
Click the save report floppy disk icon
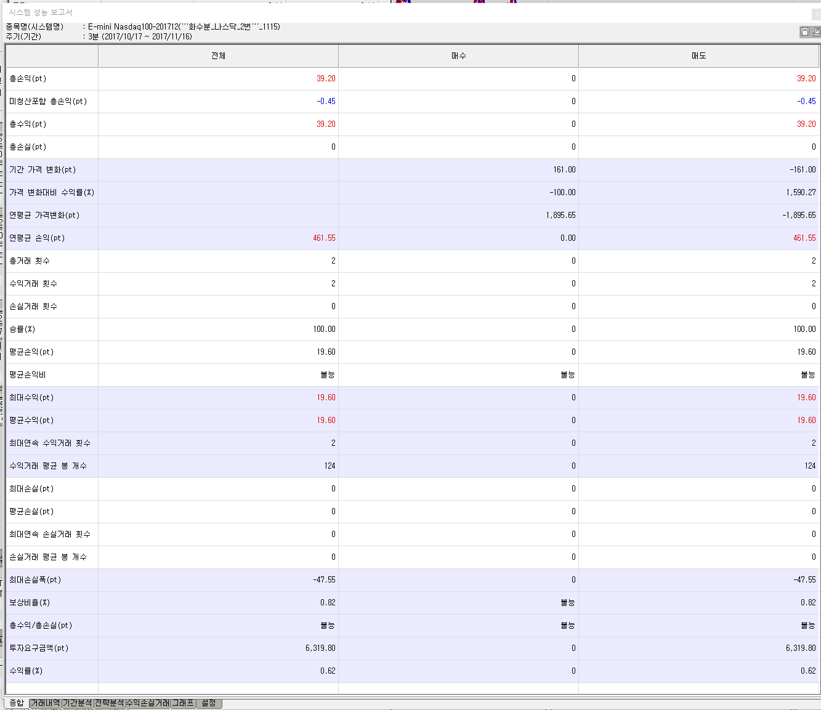(x=804, y=31)
